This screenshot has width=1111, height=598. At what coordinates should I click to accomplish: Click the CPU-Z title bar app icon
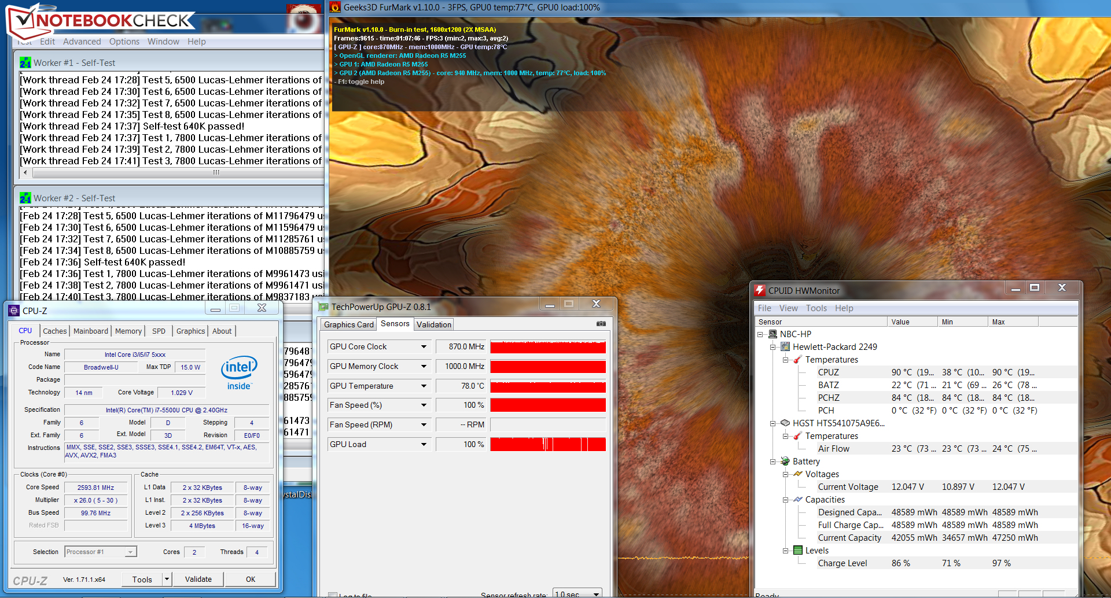pyautogui.click(x=14, y=311)
